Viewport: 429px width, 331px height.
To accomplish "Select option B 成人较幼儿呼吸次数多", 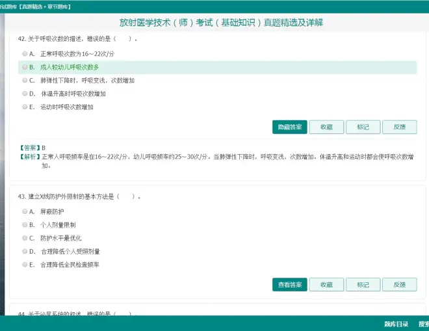I will click(25, 67).
